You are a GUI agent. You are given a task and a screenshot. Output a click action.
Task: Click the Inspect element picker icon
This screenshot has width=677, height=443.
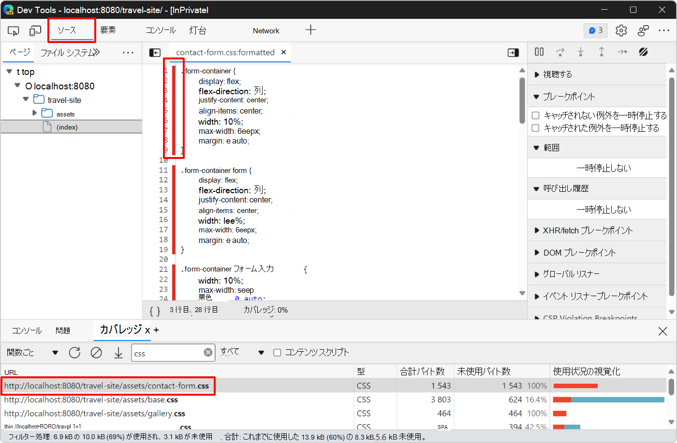tap(13, 31)
